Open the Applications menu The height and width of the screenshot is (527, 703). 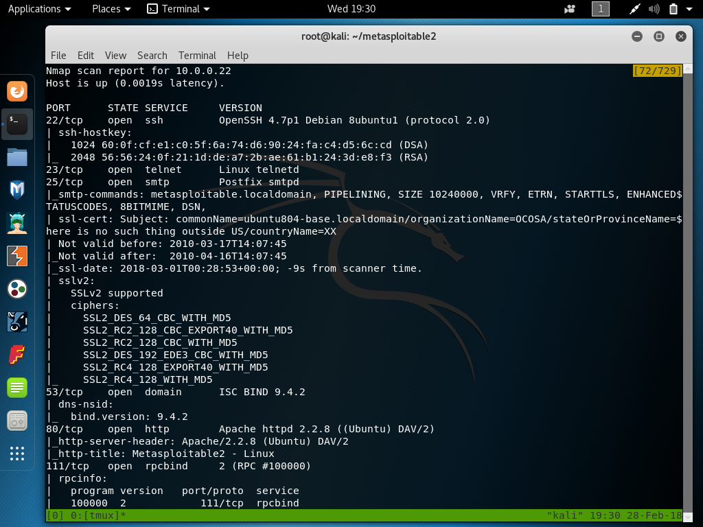34,9
